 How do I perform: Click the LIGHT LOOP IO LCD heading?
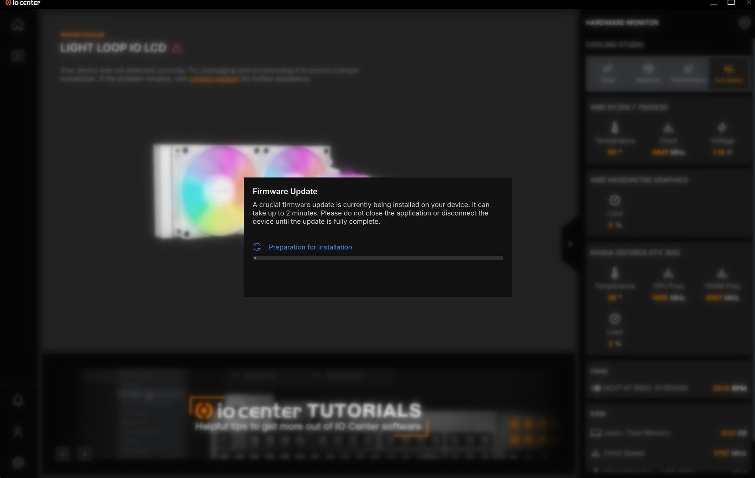(x=113, y=48)
